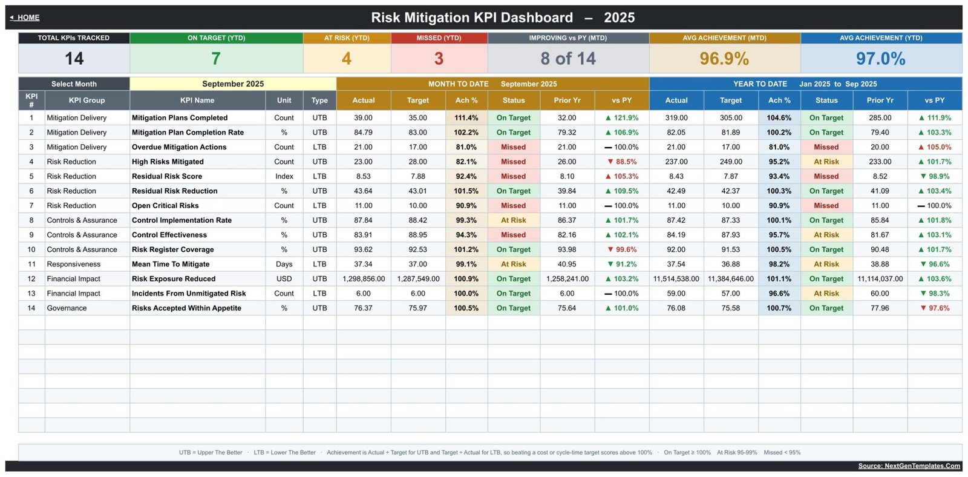Click the Unit column header
The width and height of the screenshot is (968, 477).
(x=284, y=100)
